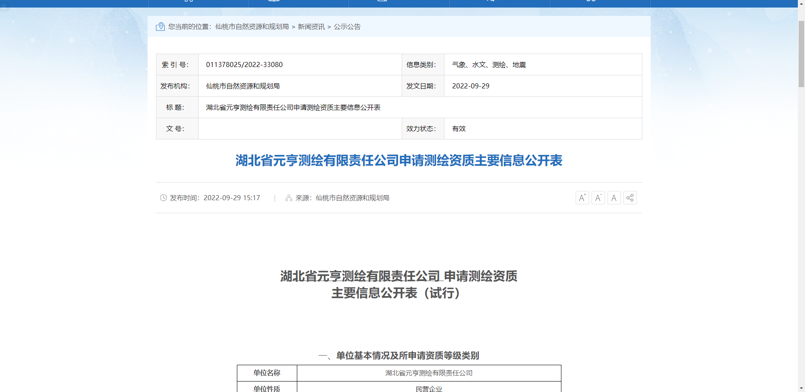Click the font reduce A- icon
The image size is (805, 392).
coord(598,197)
